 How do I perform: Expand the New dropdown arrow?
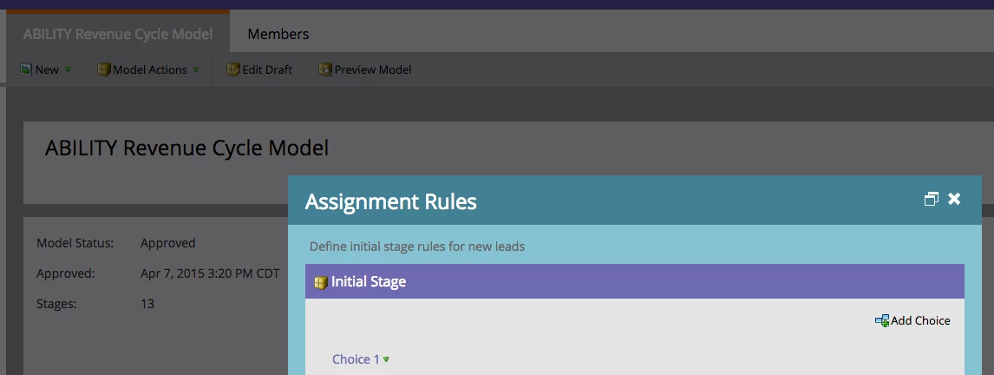coord(68,69)
